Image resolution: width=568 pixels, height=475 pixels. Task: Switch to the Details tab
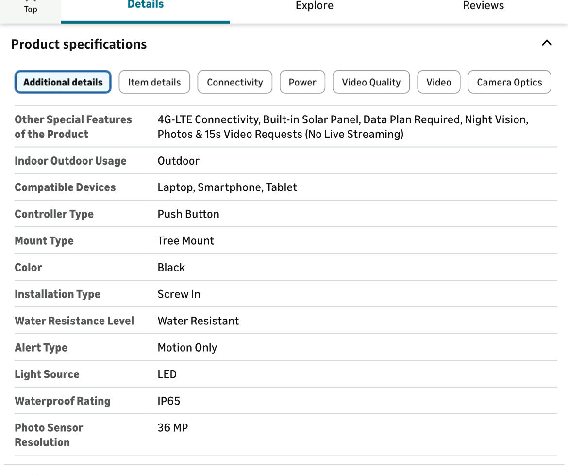coord(145,6)
